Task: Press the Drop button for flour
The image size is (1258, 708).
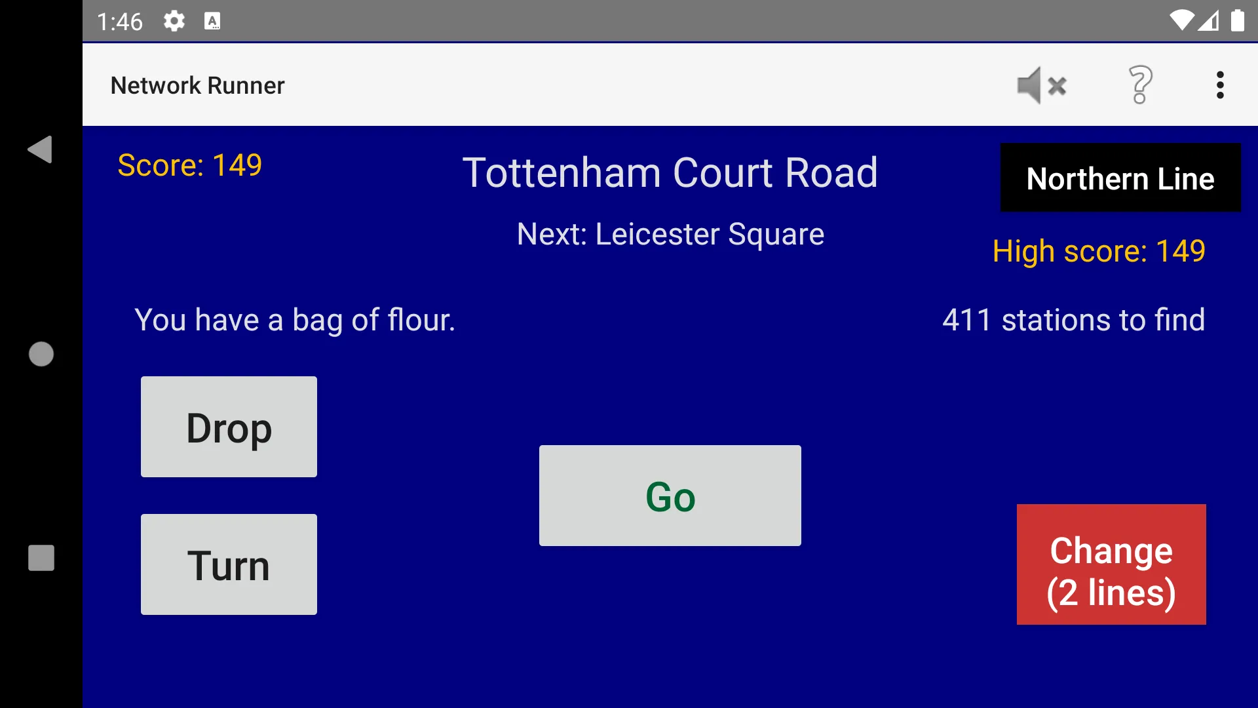Action: tap(229, 426)
